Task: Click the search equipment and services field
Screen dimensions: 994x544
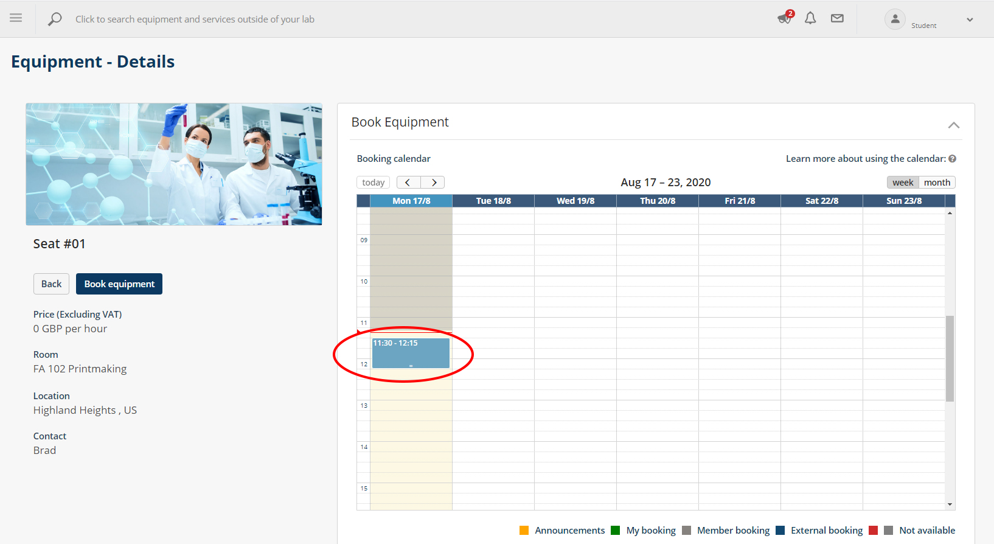Action: pos(195,19)
